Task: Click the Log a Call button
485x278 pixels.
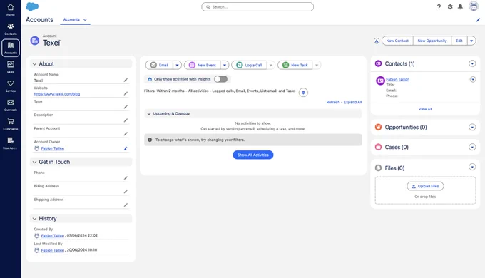Action: [x=249, y=66]
